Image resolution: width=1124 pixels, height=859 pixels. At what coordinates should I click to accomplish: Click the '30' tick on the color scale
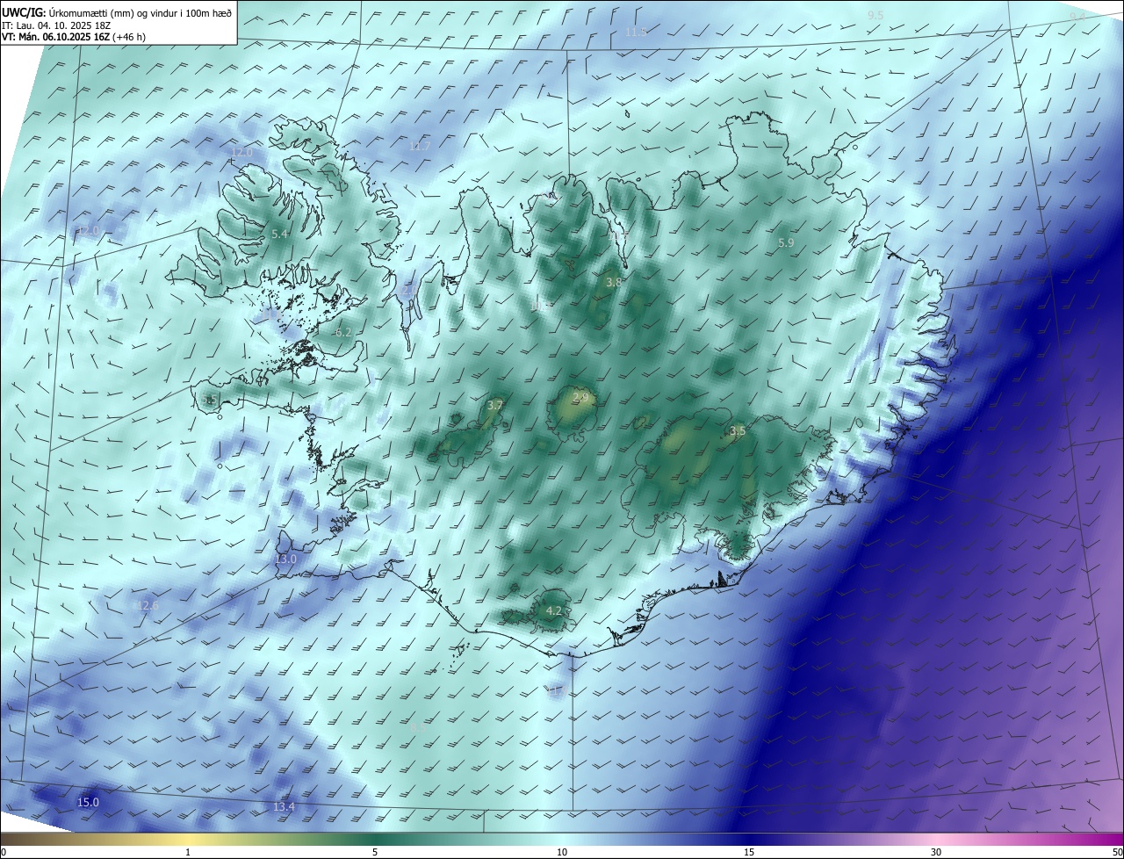936,852
